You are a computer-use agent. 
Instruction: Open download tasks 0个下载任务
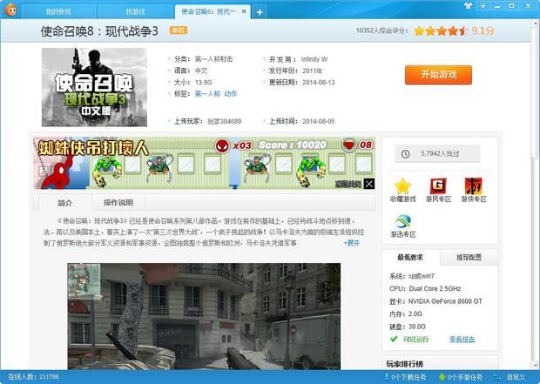pyautogui.click(x=405, y=377)
